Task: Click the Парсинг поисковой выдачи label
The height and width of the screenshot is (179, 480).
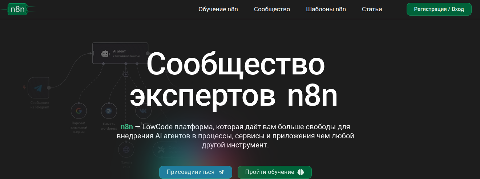Action: coord(78,128)
